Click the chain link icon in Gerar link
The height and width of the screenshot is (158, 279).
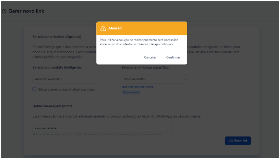pyautogui.click(x=231, y=141)
